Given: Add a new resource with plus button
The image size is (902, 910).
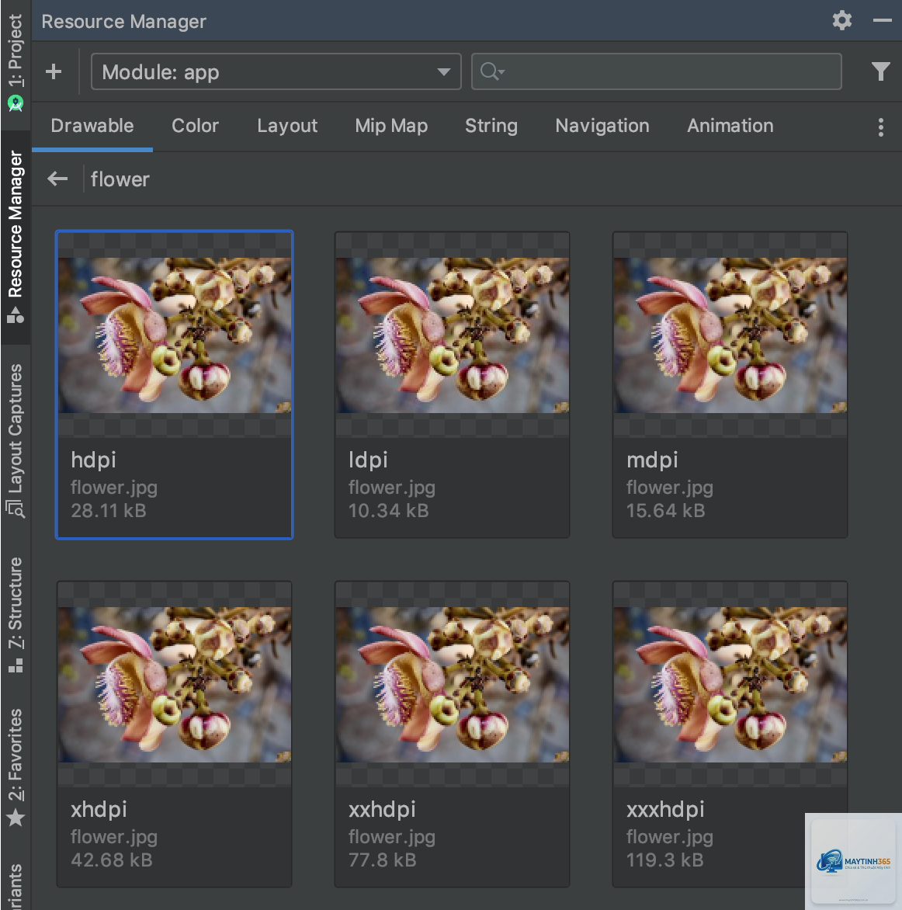Looking at the screenshot, I should pos(54,71).
